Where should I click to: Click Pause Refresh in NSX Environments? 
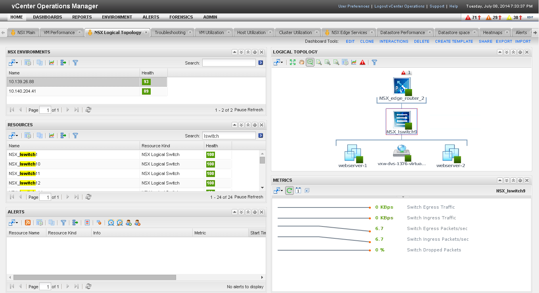point(249,110)
